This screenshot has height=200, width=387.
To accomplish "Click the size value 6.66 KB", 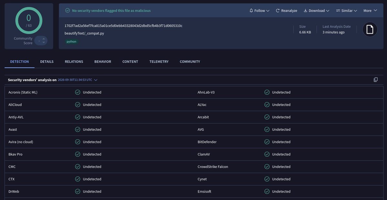I will (x=305, y=32).
